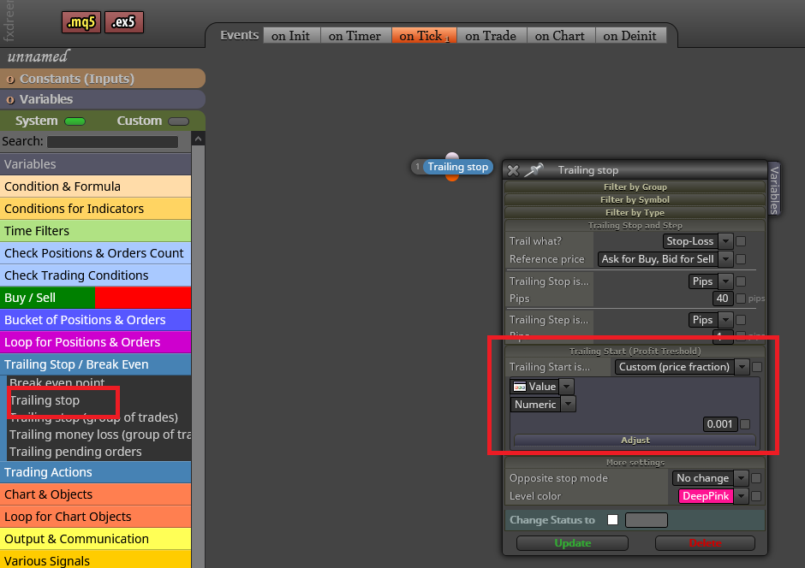
Task: Open the Trail what? Stop-Loss dropdown
Action: (697, 241)
